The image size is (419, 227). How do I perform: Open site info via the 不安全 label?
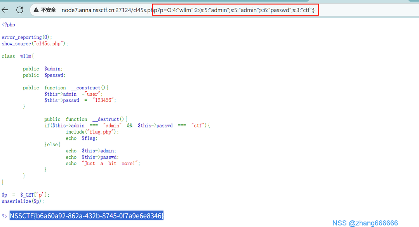pos(49,10)
